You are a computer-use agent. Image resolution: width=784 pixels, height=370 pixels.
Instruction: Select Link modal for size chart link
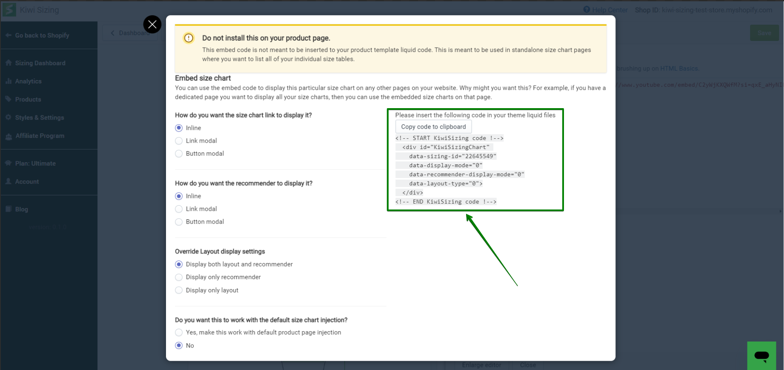(179, 141)
